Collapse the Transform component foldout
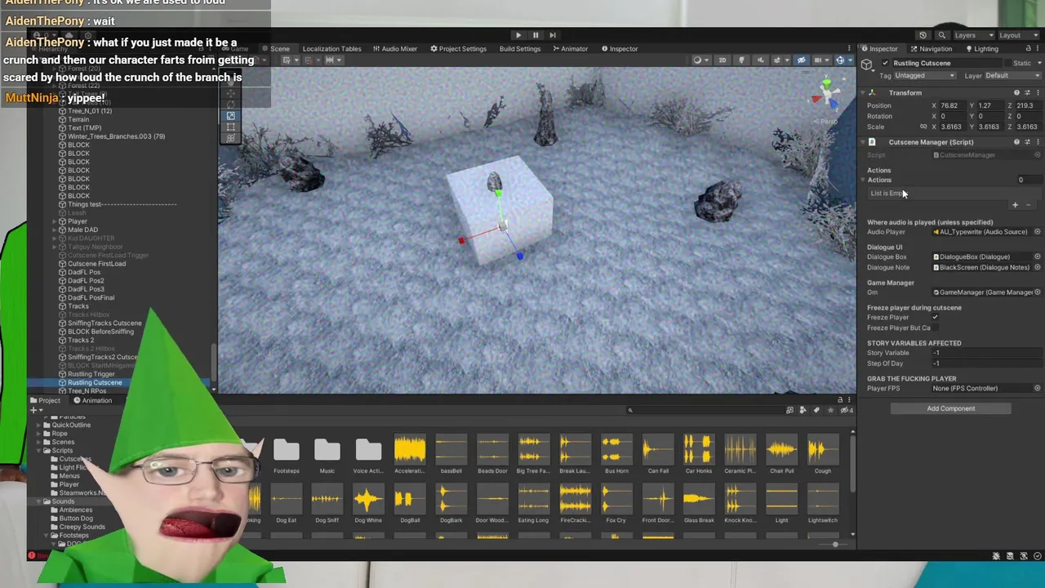 point(863,93)
